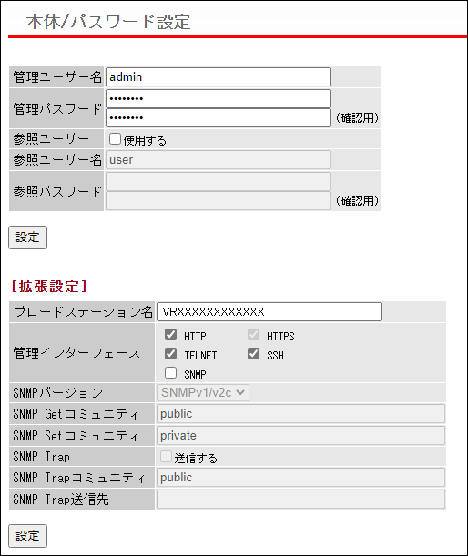
Task: Enable the 参照ユーザー 使用する checkbox
Action: (x=115, y=139)
